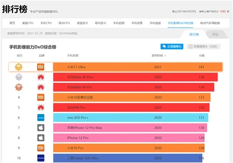
Task: Click the silver second-place medal icon
Action: 19,77
